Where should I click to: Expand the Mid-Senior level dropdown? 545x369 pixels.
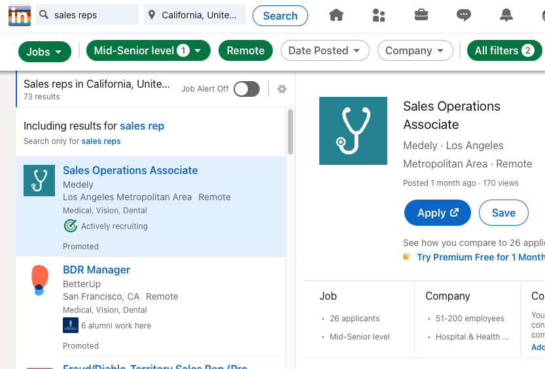[x=149, y=50]
